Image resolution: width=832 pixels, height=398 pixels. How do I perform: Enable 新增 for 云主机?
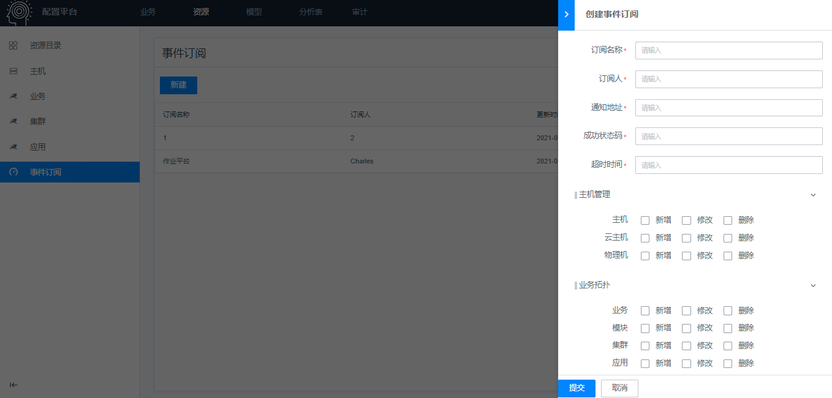click(x=645, y=238)
